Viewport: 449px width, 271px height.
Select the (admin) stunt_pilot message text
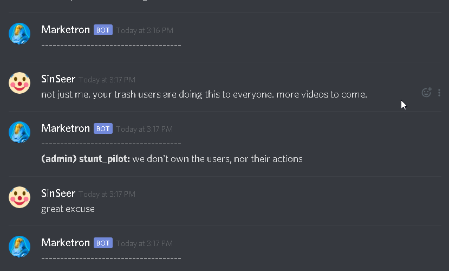[172, 159]
